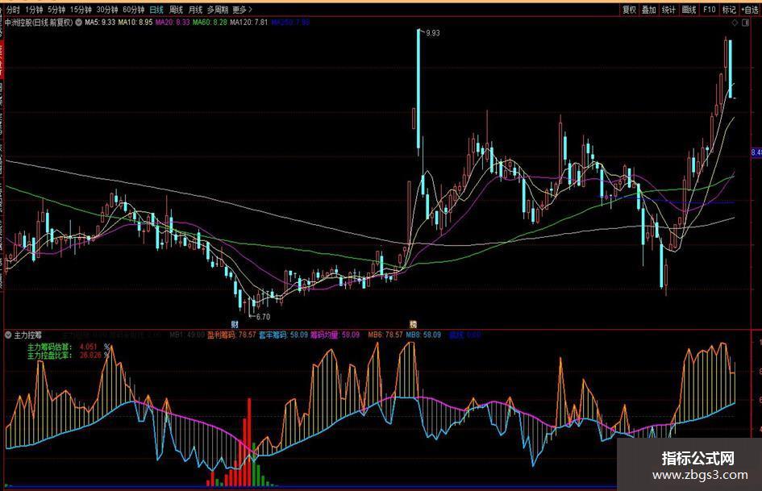Click the 主力控筹 indicator title
Image resolution: width=762 pixels, height=491 pixels.
(x=27, y=335)
